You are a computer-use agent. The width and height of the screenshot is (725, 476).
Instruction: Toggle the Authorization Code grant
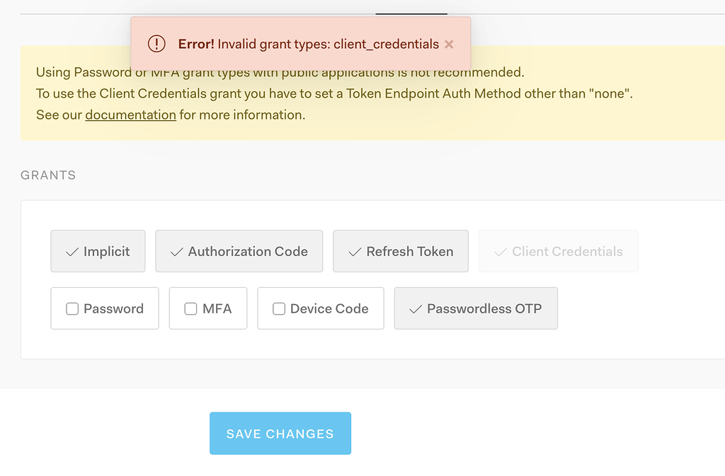coord(239,251)
